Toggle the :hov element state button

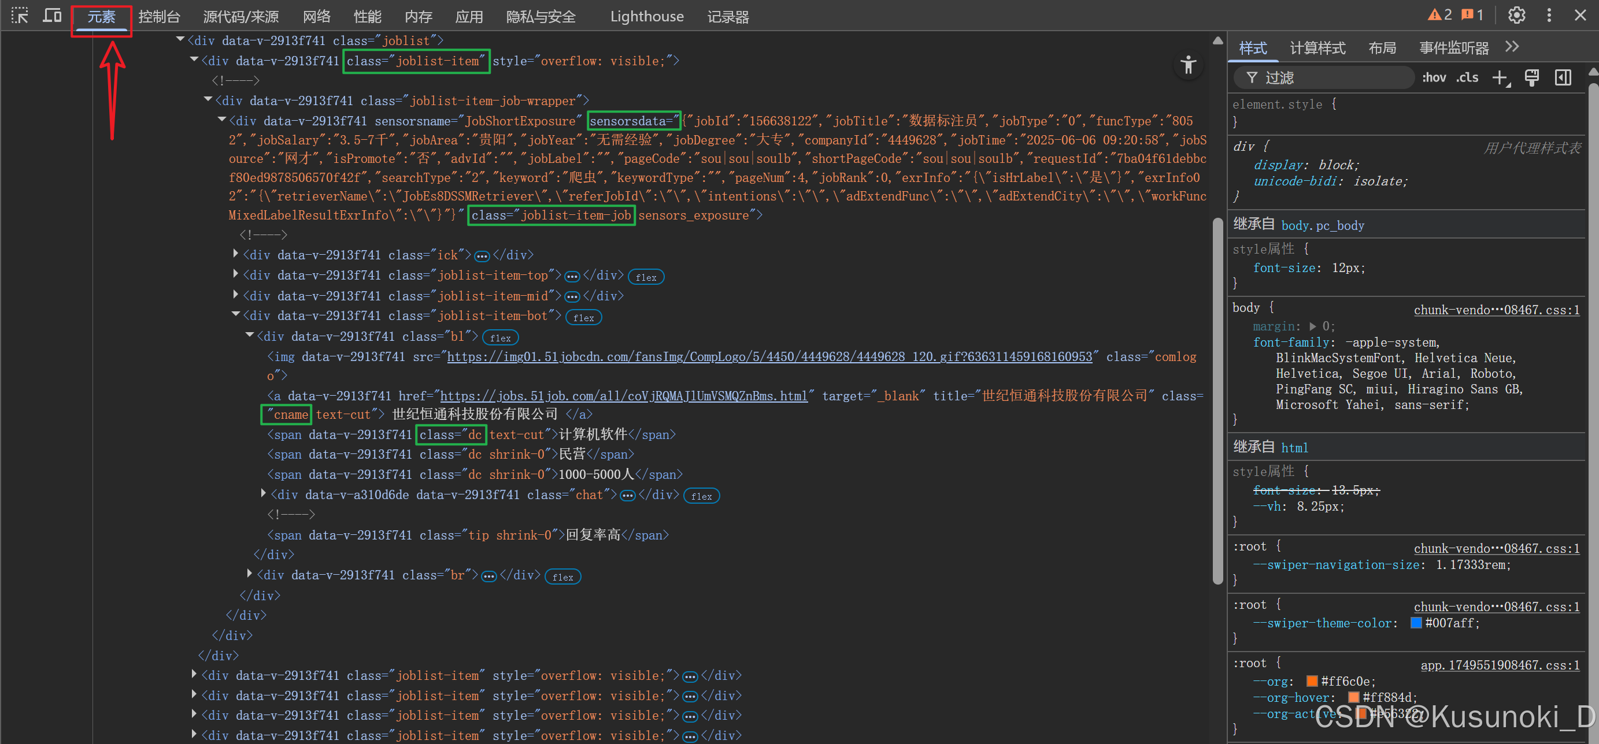point(1434,78)
